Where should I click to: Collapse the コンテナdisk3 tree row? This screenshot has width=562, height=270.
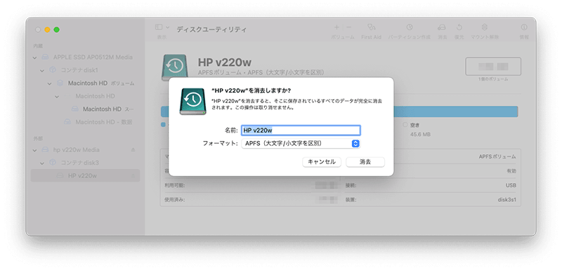[42, 163]
